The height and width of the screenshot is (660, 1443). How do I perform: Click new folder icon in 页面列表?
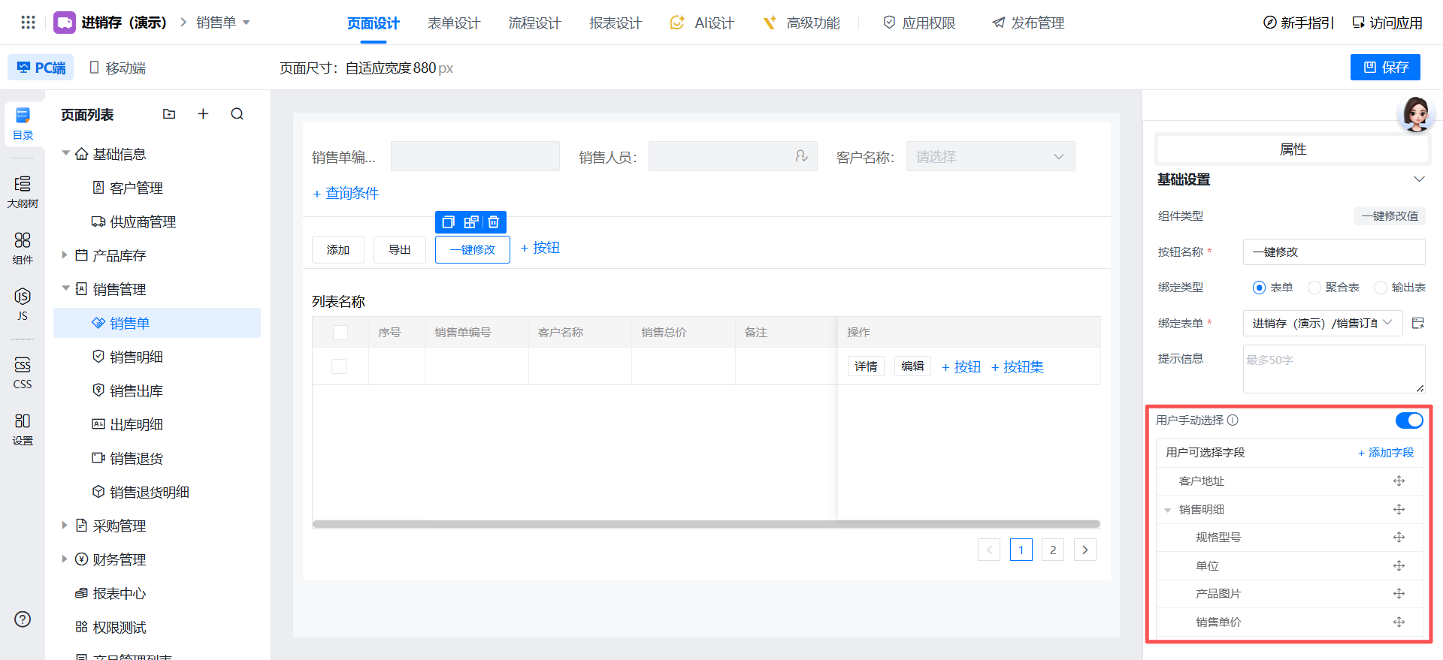pos(169,114)
